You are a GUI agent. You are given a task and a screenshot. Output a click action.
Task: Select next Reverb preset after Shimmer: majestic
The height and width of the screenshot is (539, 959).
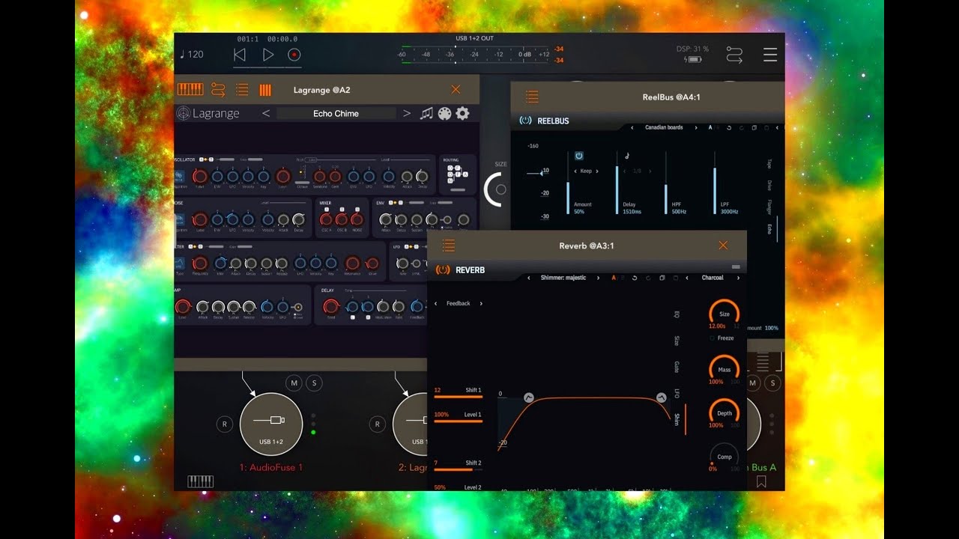(x=598, y=278)
